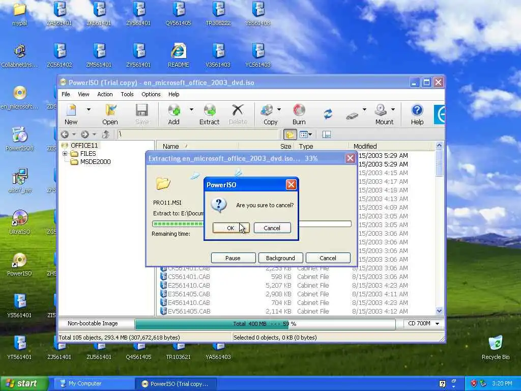
Task: Open the view mode dropdown
Action: click(306, 134)
